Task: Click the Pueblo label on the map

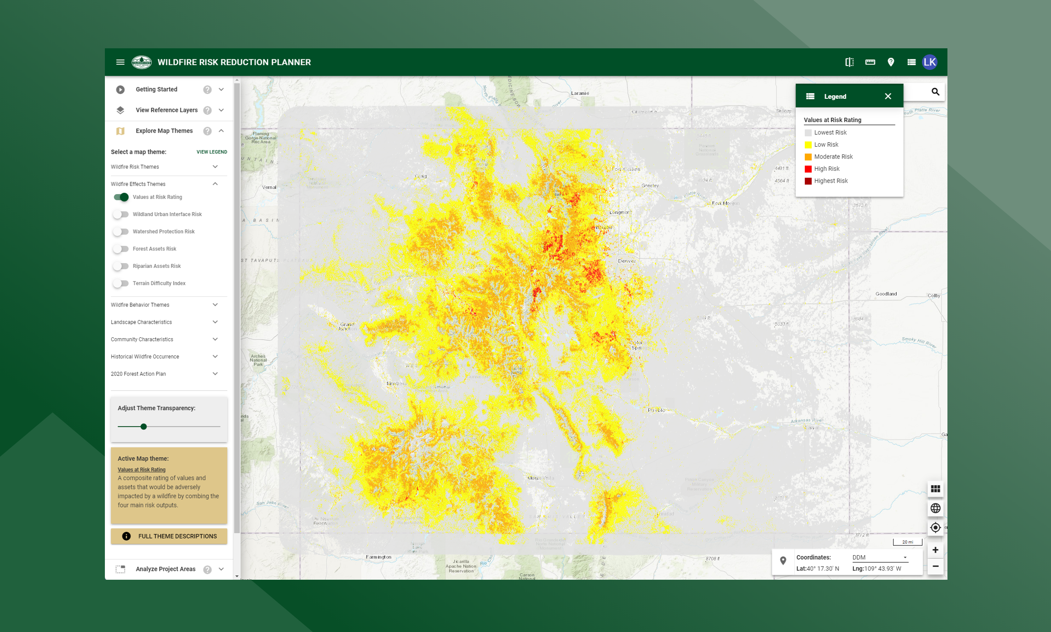Action: pos(656,410)
